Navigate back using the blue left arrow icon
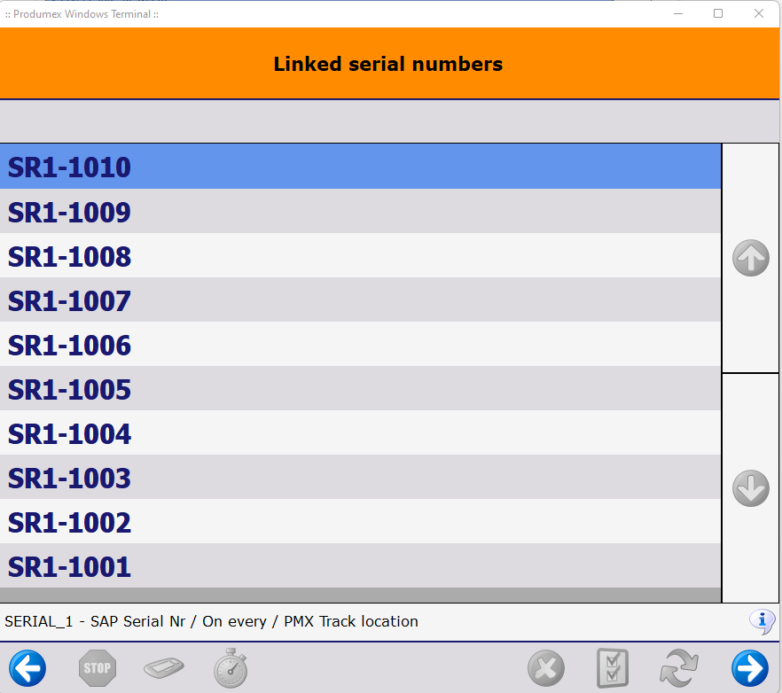Screen dimensions: 782x693 (x=27, y=667)
